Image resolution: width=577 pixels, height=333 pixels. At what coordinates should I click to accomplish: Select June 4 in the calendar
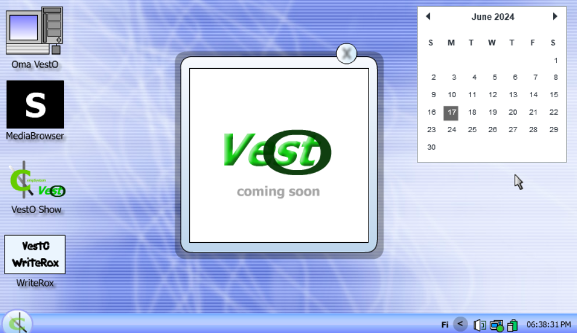click(x=475, y=77)
